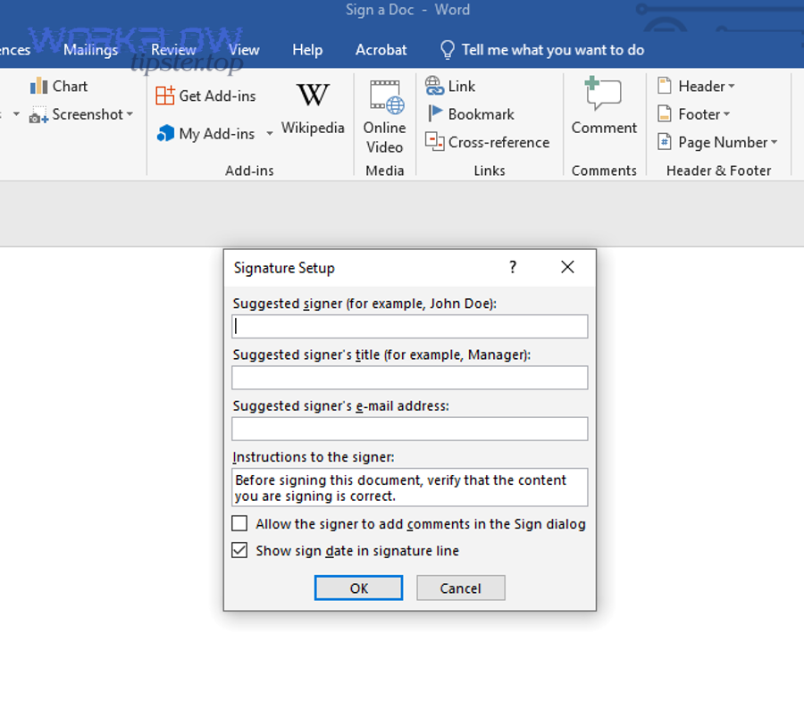Image resolution: width=804 pixels, height=709 pixels.
Task: Insert a Chart from the ribbon
Action: tap(59, 87)
